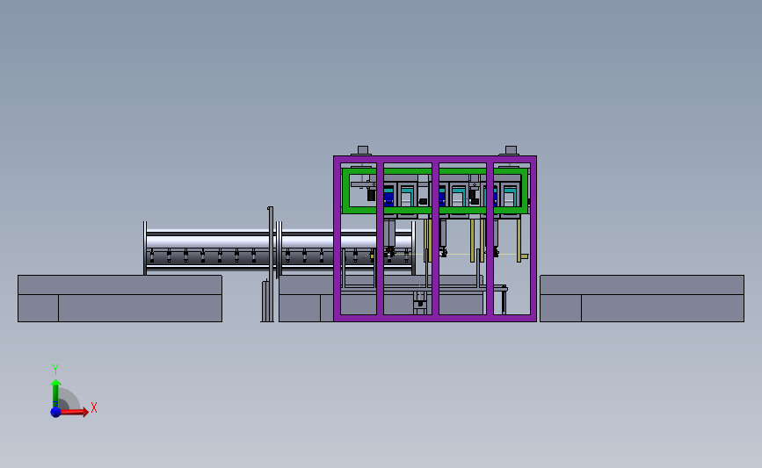Click the red X axis arrow of the triad

73,412
